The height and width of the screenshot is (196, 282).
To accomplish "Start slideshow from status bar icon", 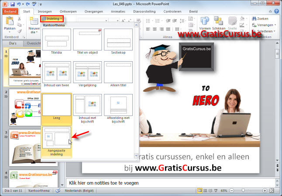I will click(x=216, y=191).
